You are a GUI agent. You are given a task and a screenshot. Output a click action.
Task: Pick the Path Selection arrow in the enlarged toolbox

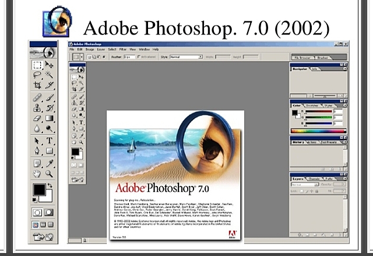tap(37, 141)
